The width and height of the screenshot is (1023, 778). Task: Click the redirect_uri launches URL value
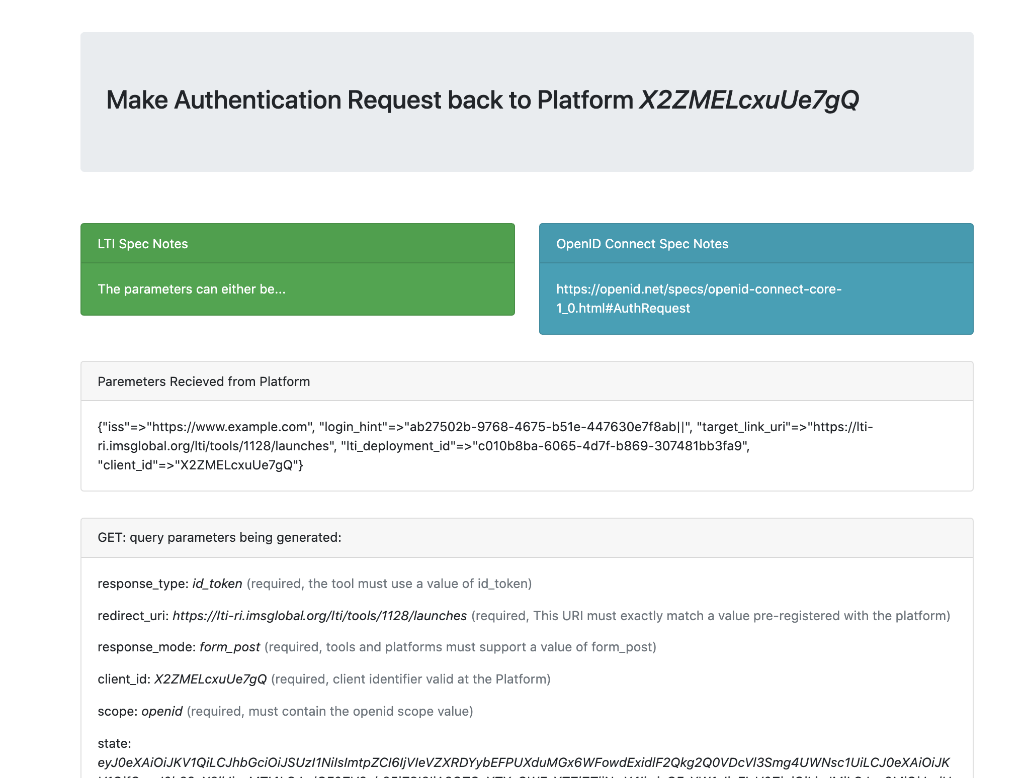tap(319, 616)
